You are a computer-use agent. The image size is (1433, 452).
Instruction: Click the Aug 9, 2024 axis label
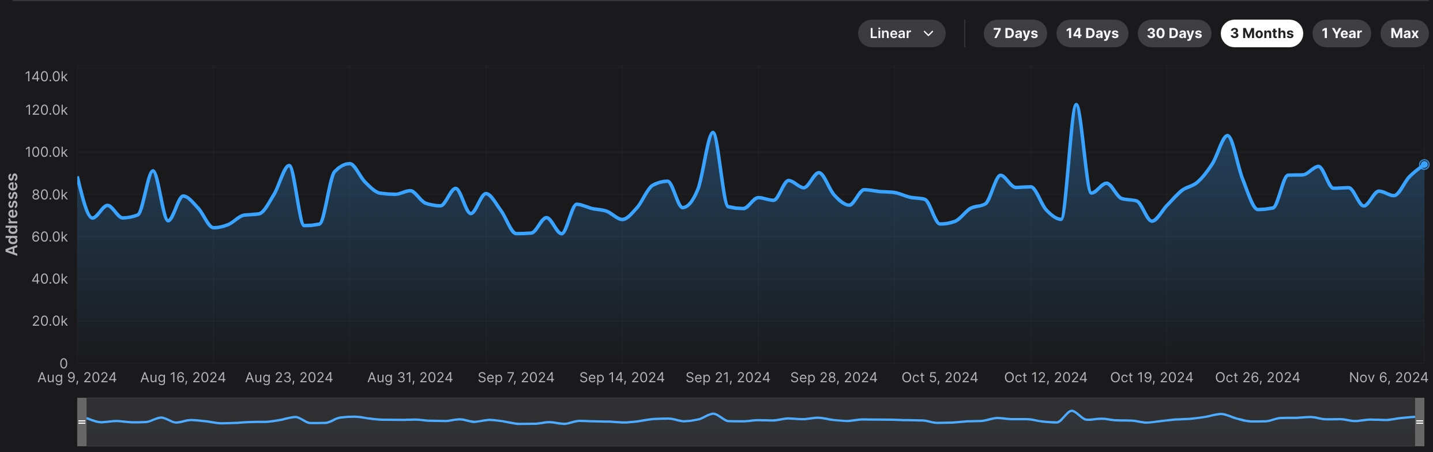(77, 378)
